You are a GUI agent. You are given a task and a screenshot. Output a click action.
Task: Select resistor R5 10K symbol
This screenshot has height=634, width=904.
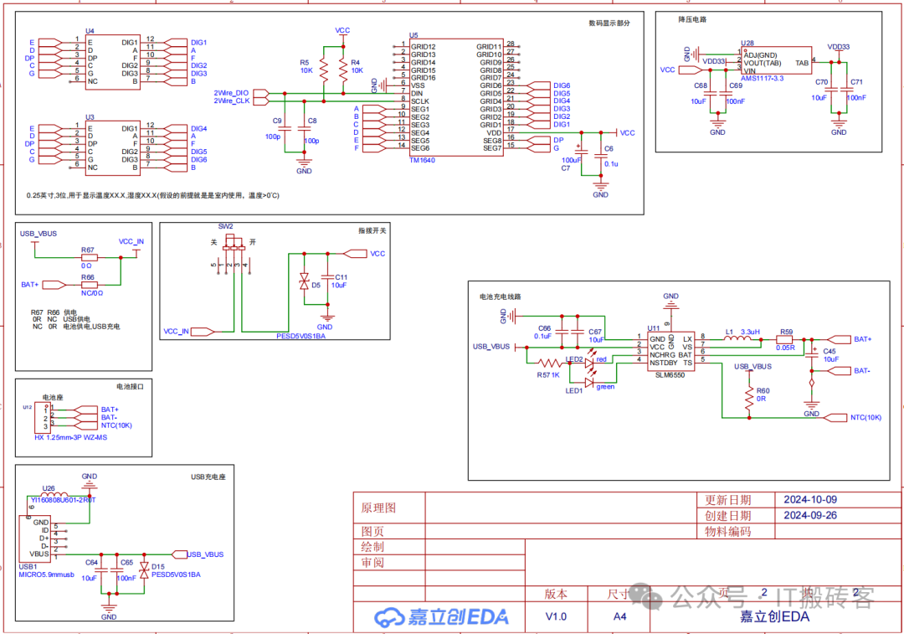(324, 70)
